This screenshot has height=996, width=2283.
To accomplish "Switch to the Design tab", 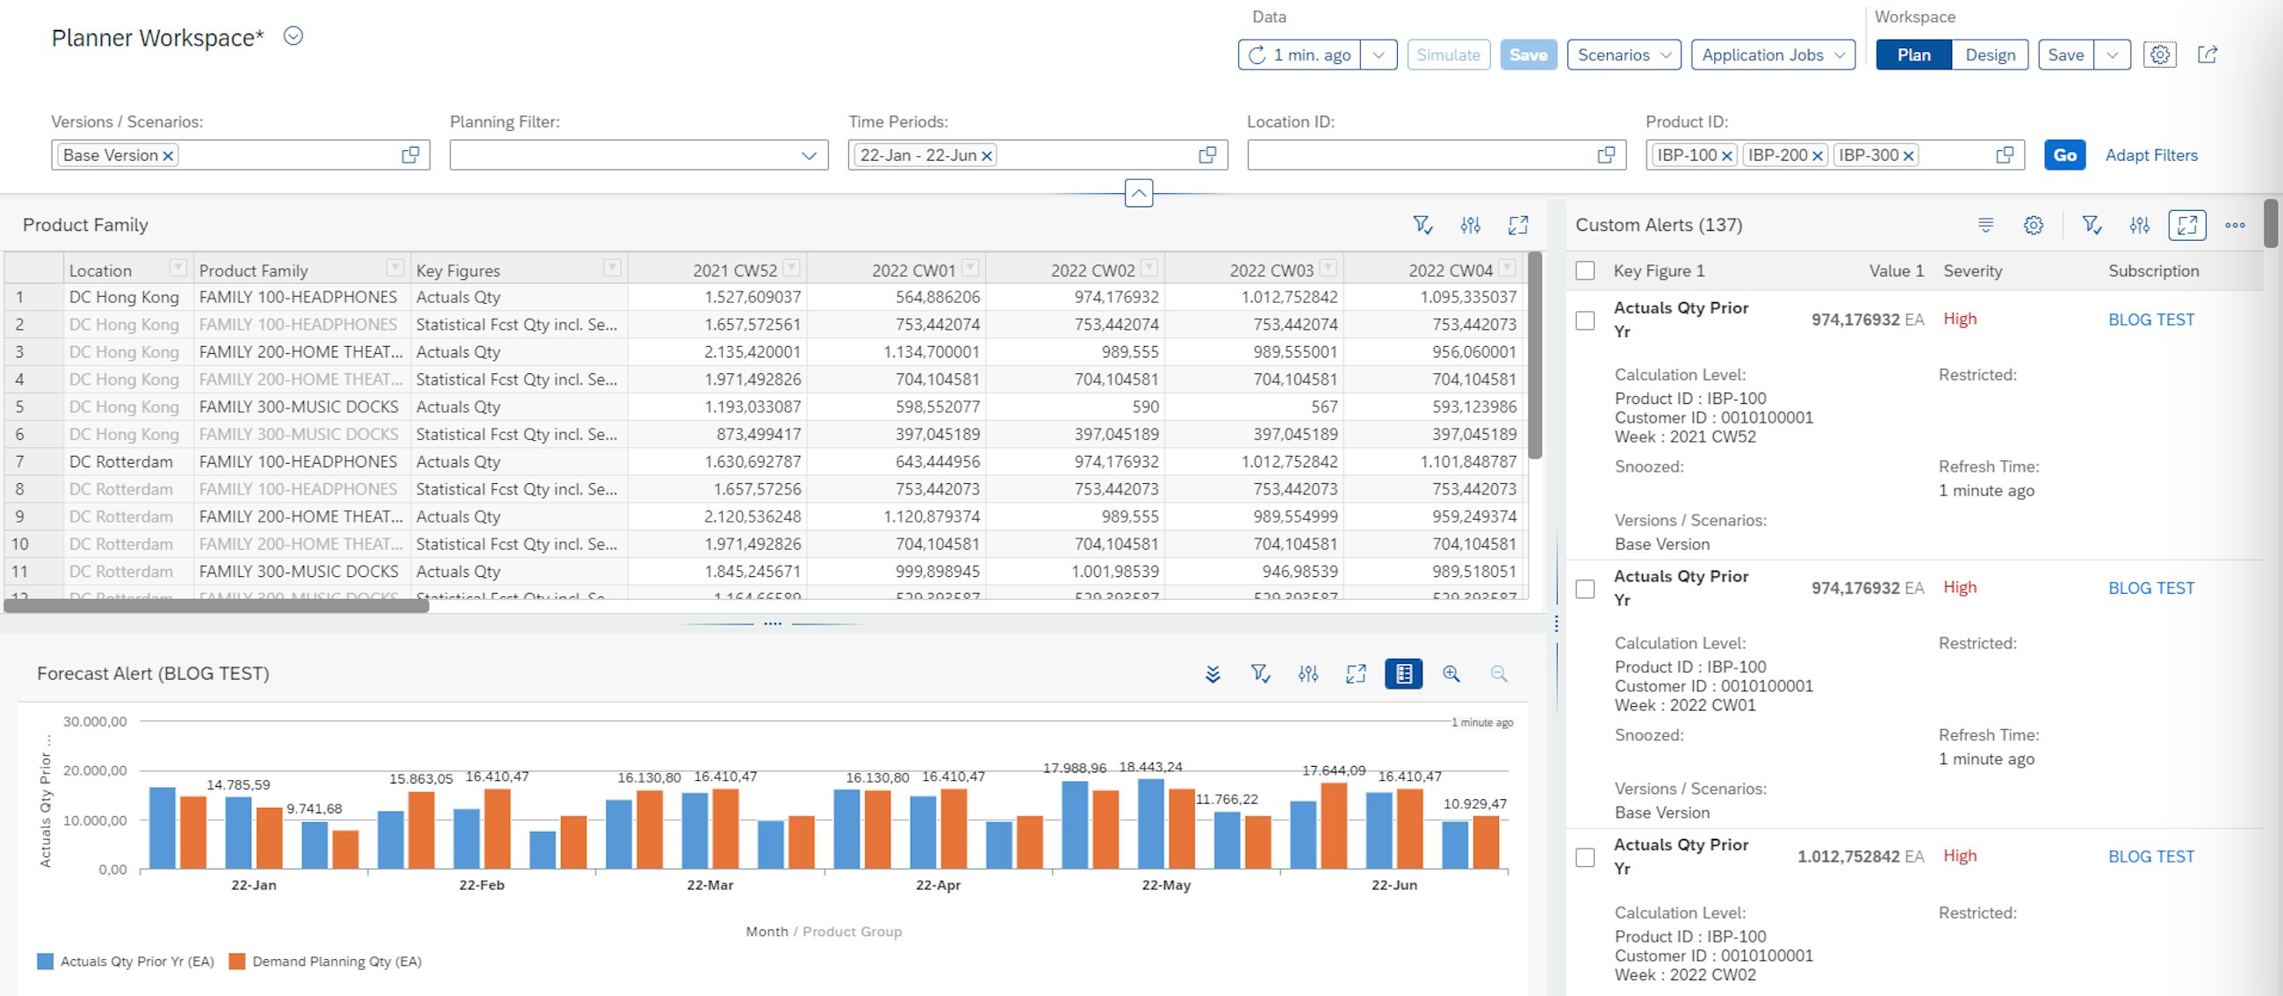I will point(1990,55).
